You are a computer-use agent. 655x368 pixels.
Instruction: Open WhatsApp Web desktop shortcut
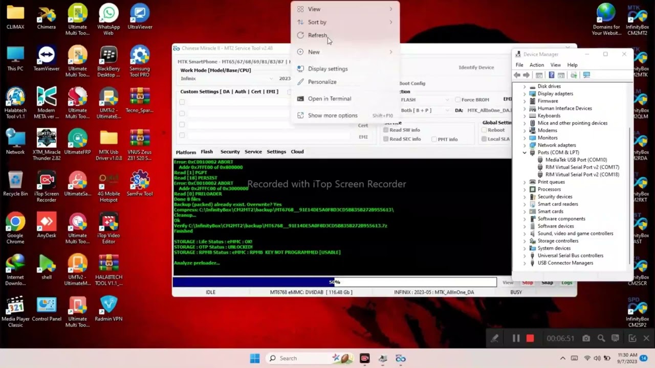108,20
